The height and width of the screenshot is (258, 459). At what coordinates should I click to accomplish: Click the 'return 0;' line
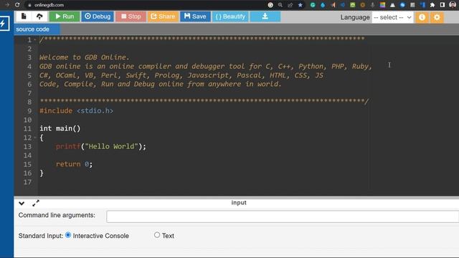click(74, 164)
